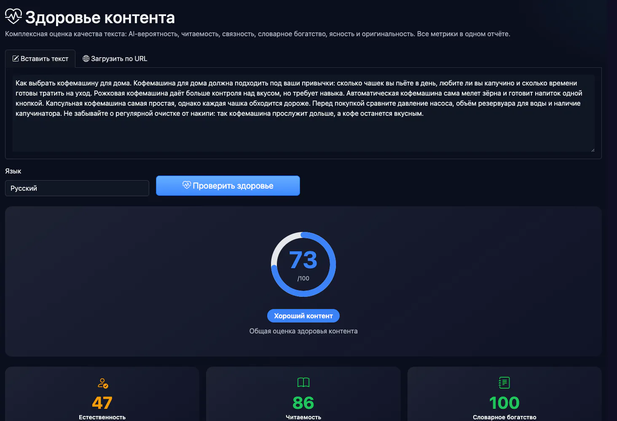Viewport: 617px width, 421px height.
Task: Click the Читаемость metric label
Action: [x=303, y=417]
